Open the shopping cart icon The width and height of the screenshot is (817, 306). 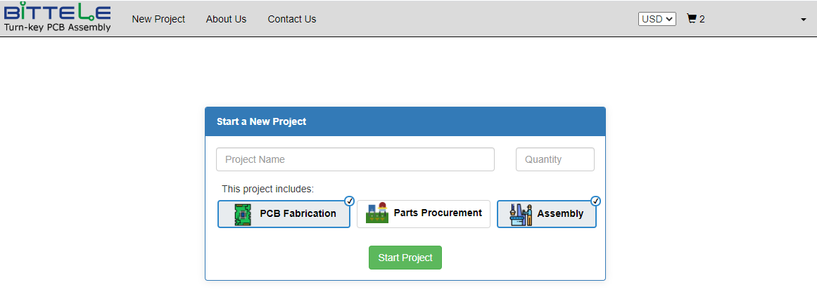[692, 19]
